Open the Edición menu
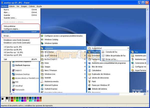Screen dimensions: 150x108 pos(12,6)
